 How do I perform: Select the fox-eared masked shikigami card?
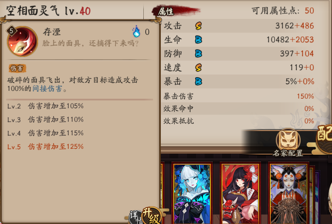click(288, 193)
